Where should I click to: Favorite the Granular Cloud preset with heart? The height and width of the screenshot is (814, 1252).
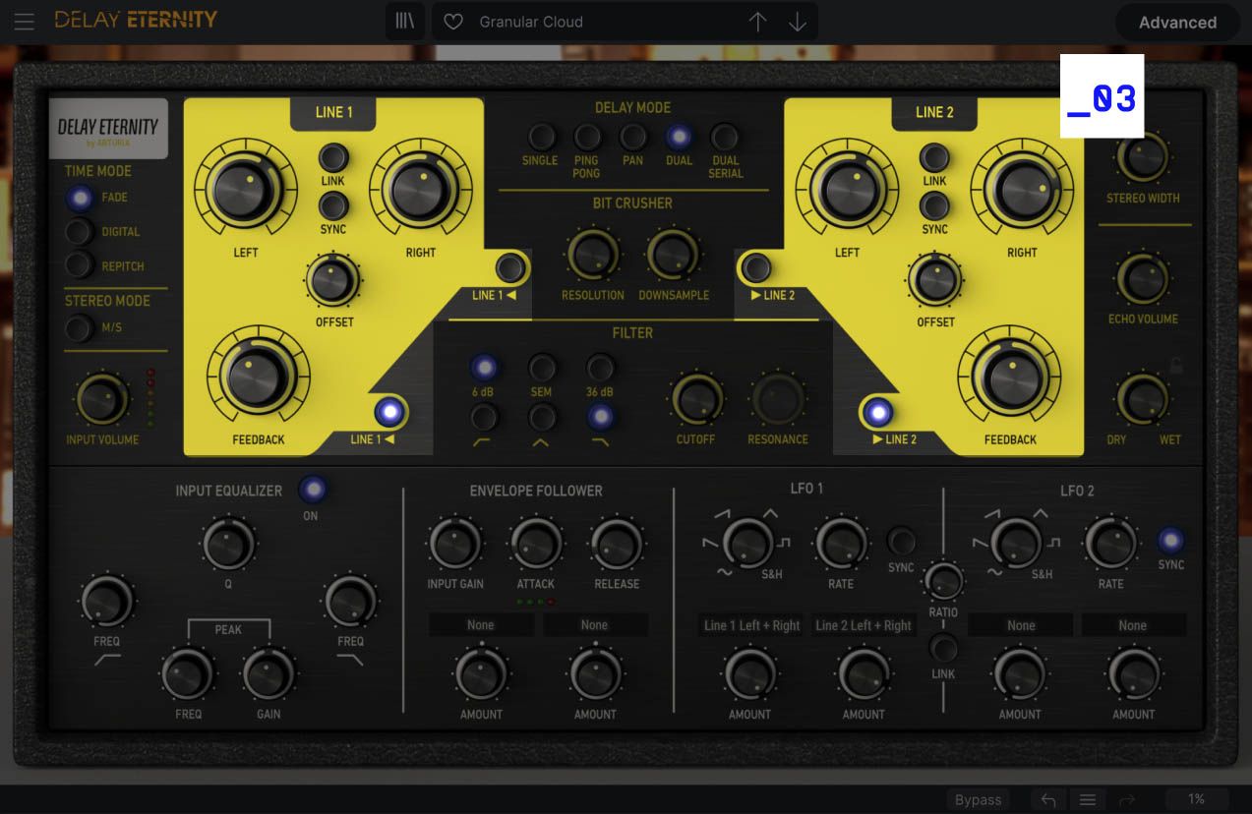click(x=453, y=22)
